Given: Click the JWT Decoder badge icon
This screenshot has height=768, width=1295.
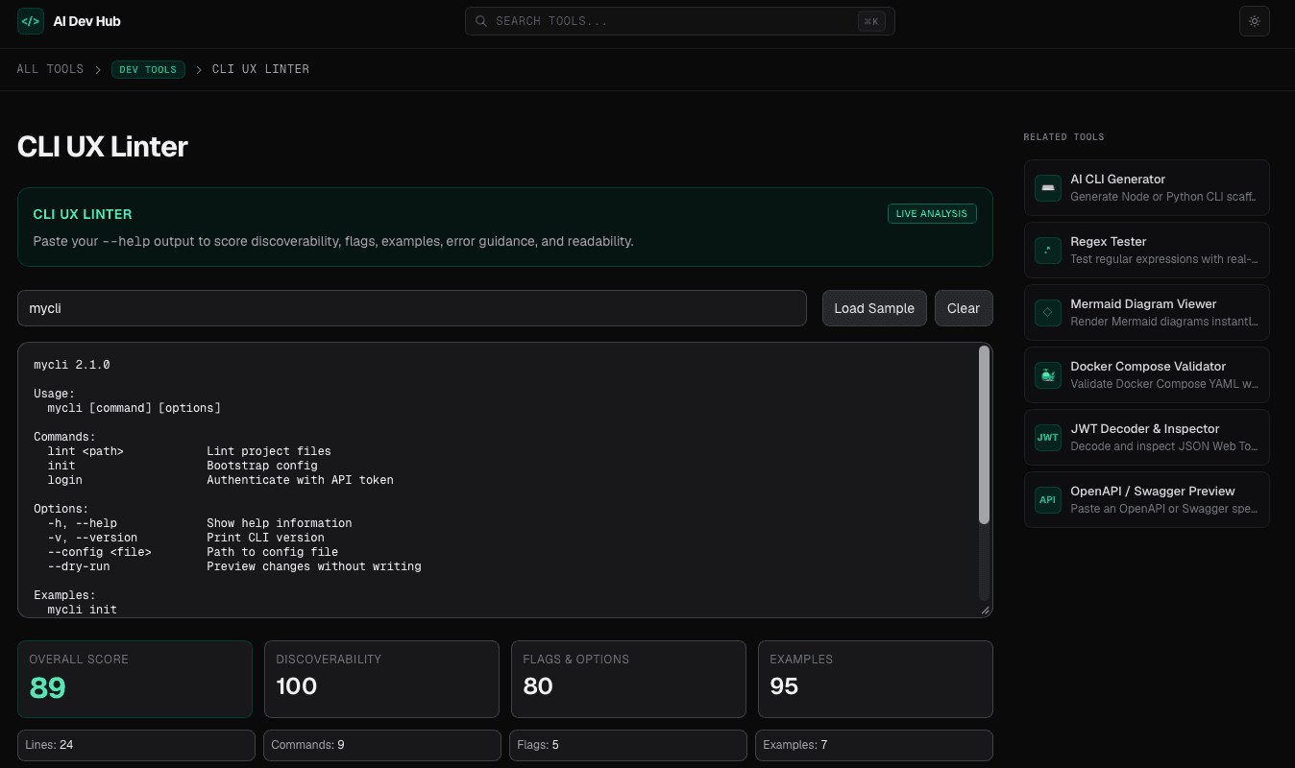Looking at the screenshot, I should click(1047, 437).
